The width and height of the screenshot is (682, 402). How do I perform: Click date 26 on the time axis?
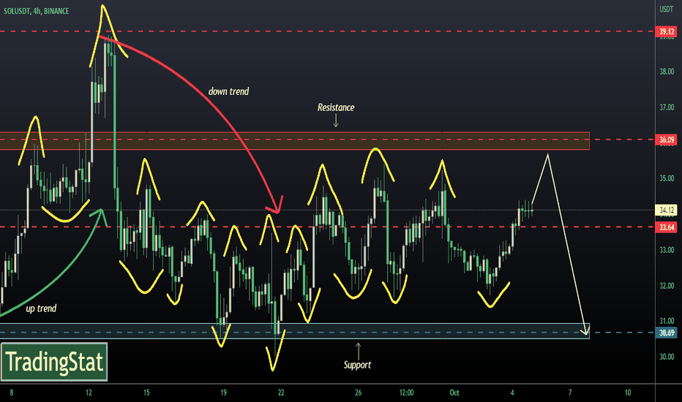coord(358,392)
